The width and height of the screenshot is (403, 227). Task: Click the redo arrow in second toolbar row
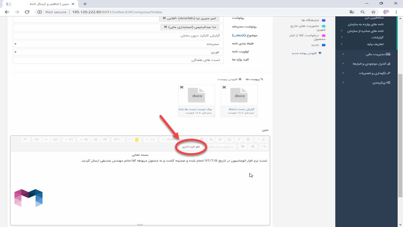[x=264, y=147]
